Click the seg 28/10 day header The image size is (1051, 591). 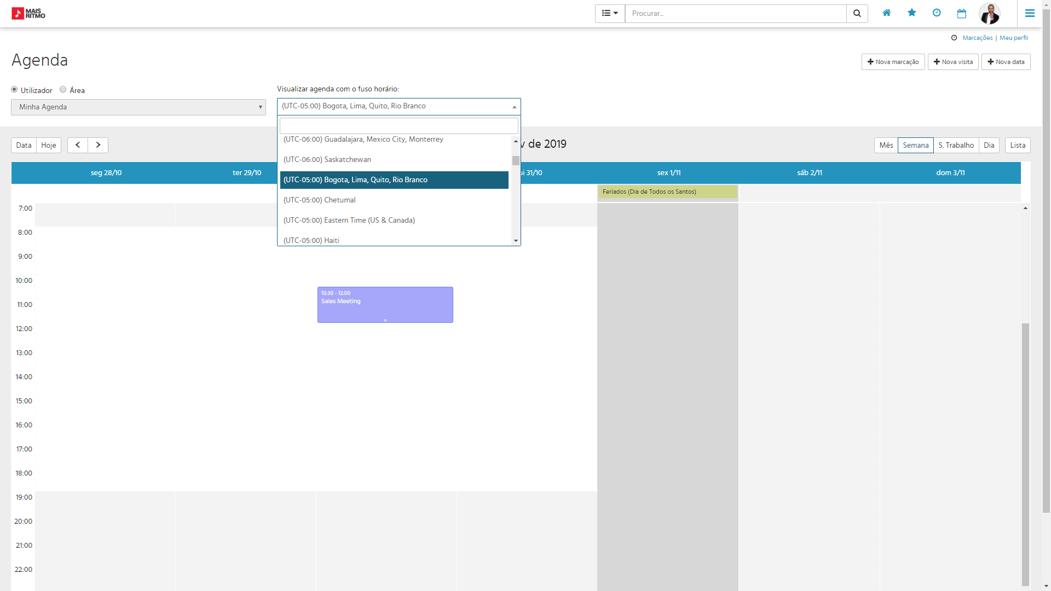pyautogui.click(x=106, y=173)
